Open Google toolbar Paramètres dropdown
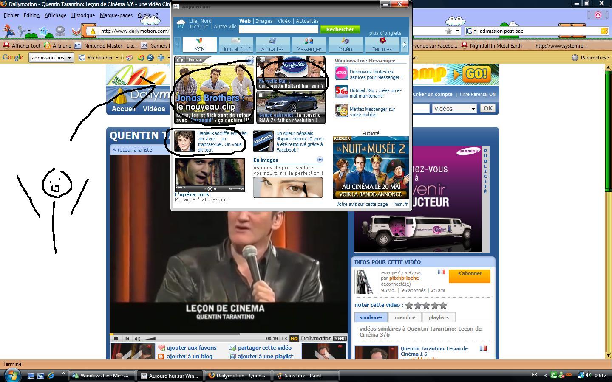Image resolution: width=612 pixels, height=382 pixels. coord(590,57)
